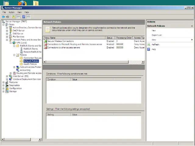This screenshot has height=146, width=195.
Task: Click the Diagnostics icon in tree
Action: (7, 85)
